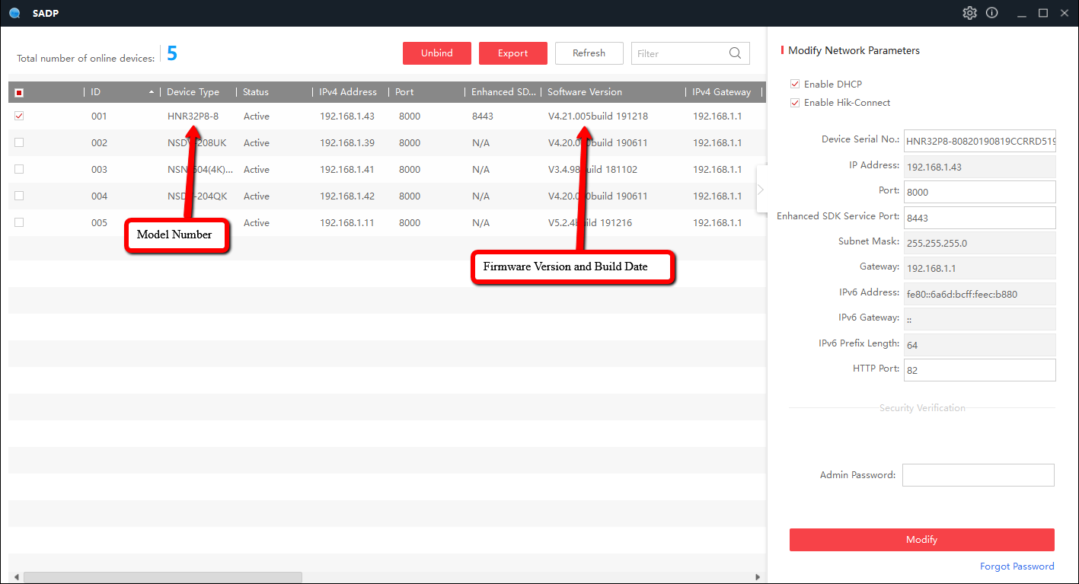Viewport: 1079px width, 584px height.
Task: Click the search magnifier in Filter box
Action: tap(735, 53)
